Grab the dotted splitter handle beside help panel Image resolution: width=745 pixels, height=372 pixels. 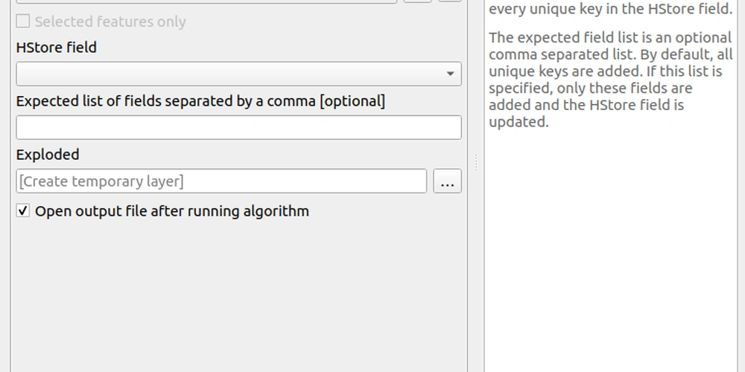[476, 163]
